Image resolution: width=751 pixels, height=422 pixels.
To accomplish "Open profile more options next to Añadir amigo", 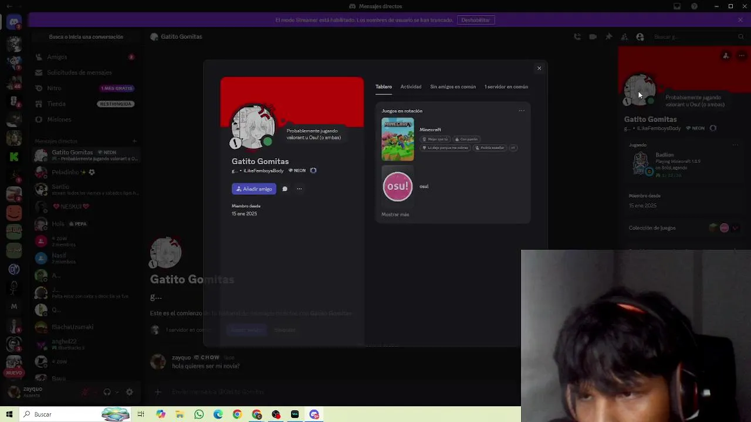I will click(x=299, y=189).
